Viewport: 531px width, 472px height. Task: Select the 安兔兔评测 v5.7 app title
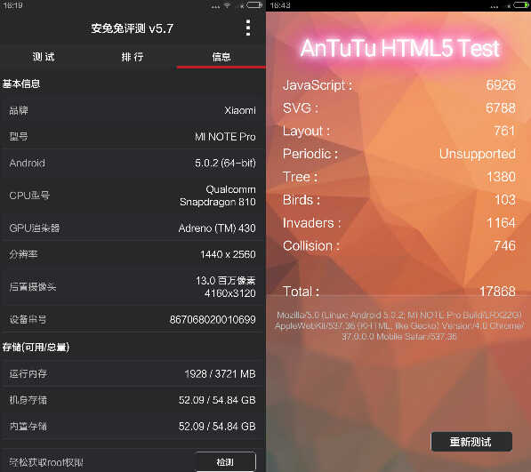[x=133, y=28]
